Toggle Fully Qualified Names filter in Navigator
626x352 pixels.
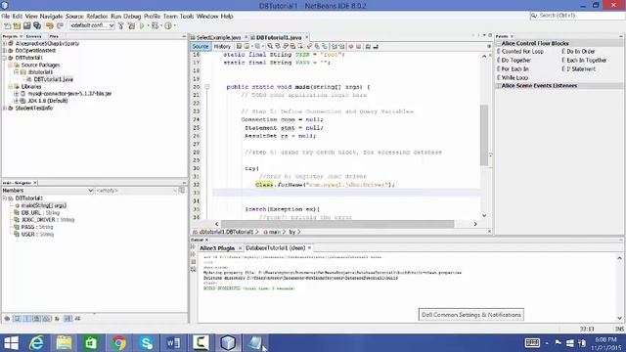click(x=57, y=319)
